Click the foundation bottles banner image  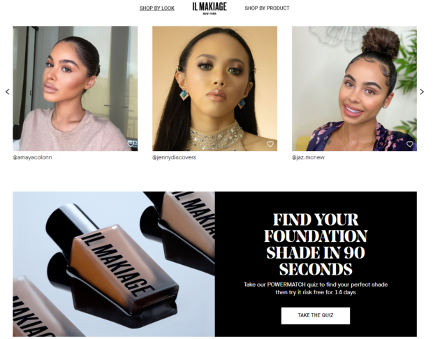click(114, 264)
